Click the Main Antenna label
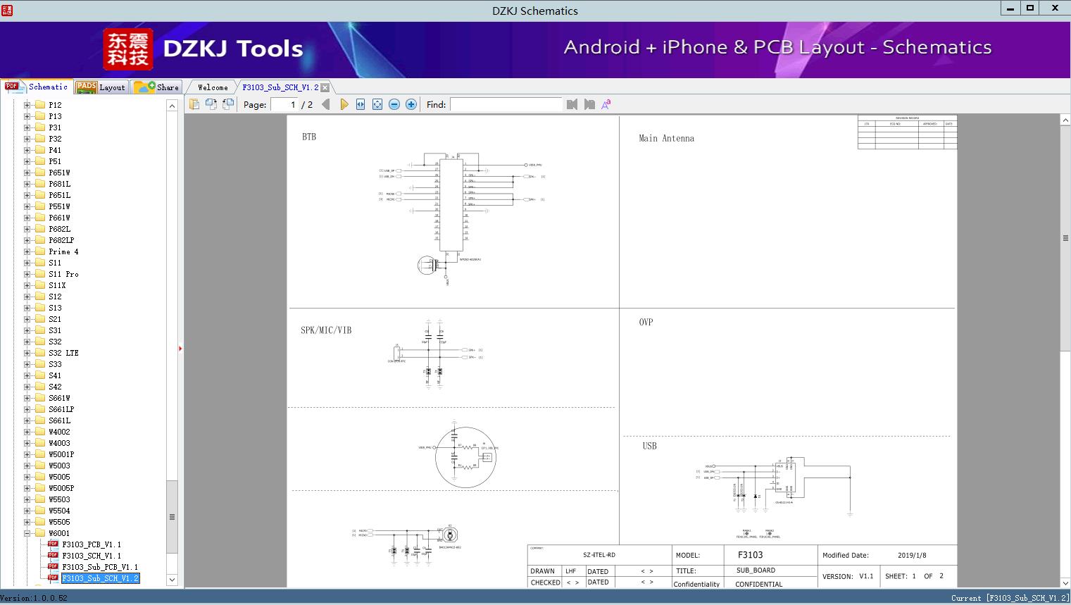1071x605 pixels. (x=666, y=138)
